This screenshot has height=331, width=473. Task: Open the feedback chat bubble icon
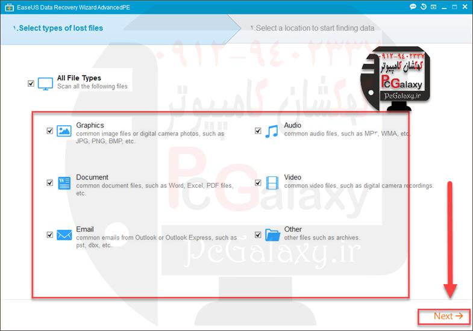413,7
